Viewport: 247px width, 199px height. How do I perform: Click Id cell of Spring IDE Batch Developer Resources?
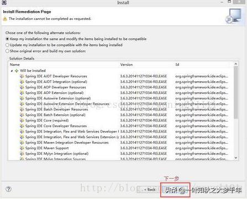pos(202,109)
